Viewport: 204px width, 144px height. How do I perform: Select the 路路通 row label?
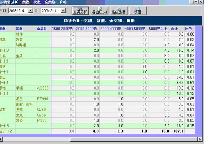[x=21, y=45]
